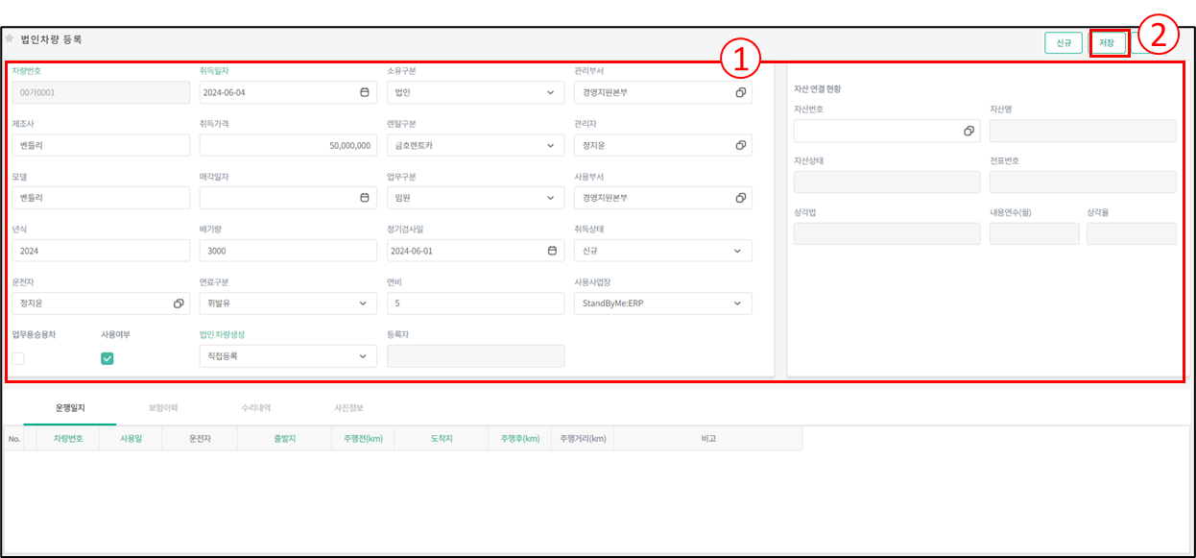Uncheck the 사용여부 checkbox
Screen dimensions: 1196x558
coord(108,358)
